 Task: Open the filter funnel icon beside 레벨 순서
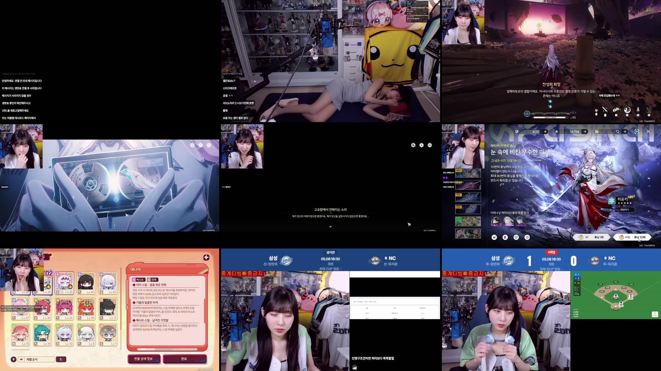(x=13, y=359)
